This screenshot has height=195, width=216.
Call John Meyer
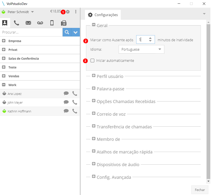click(x=75, y=102)
